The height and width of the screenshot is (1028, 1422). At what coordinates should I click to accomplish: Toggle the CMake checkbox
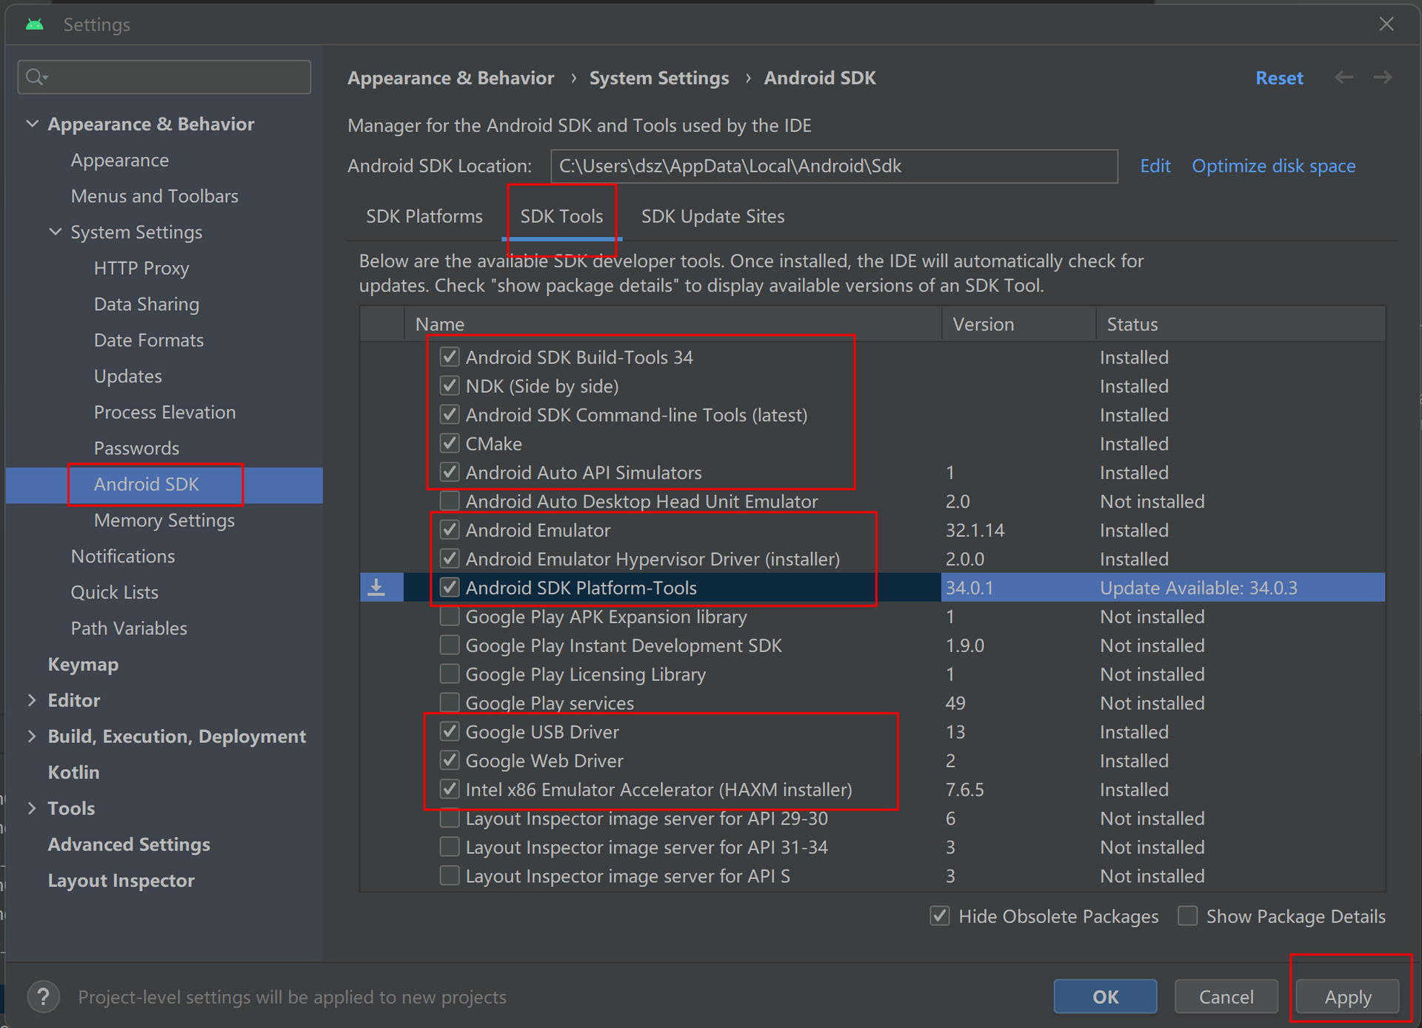pos(450,444)
